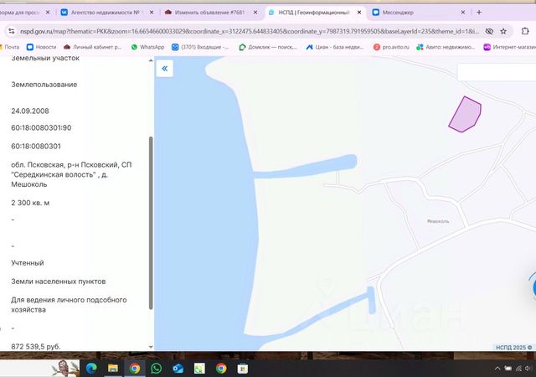Open Microsoft Edge from the taskbar
The height and width of the screenshot is (377, 536).
91,368
